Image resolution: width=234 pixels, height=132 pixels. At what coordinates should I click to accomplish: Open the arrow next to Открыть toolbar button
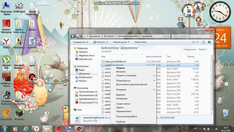107,42
